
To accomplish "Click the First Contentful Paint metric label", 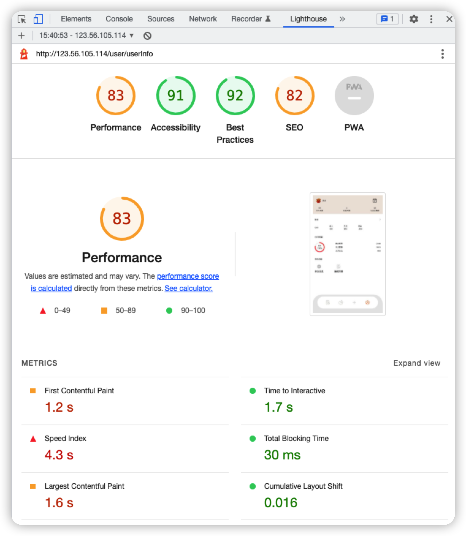I will tap(79, 391).
